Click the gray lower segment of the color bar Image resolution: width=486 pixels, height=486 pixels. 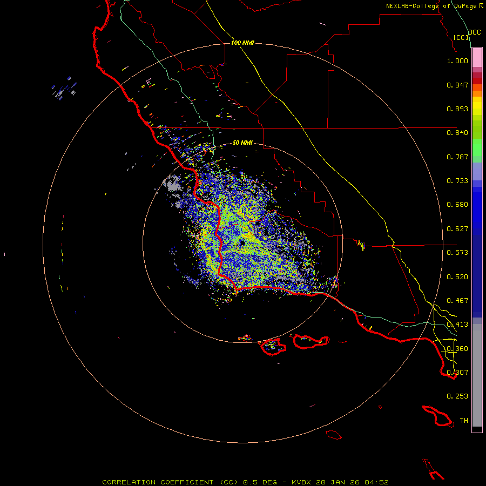pos(477,375)
